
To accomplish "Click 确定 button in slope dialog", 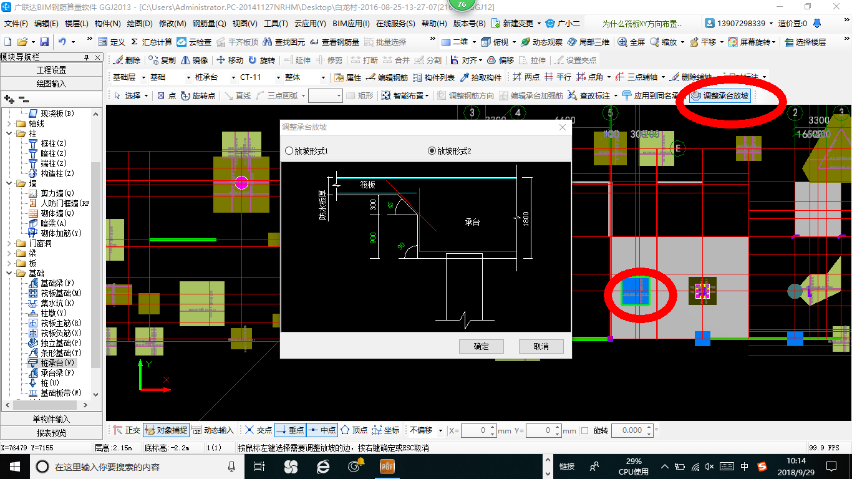I will pos(481,346).
